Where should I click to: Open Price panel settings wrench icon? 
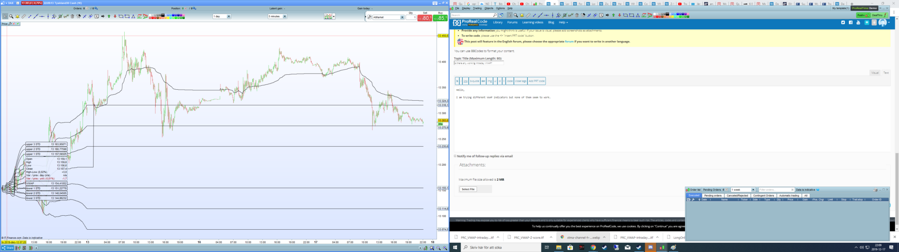[x=10, y=24]
